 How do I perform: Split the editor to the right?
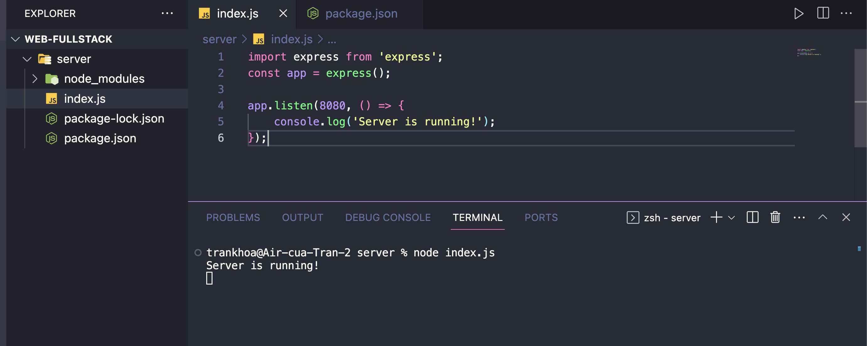click(x=823, y=13)
